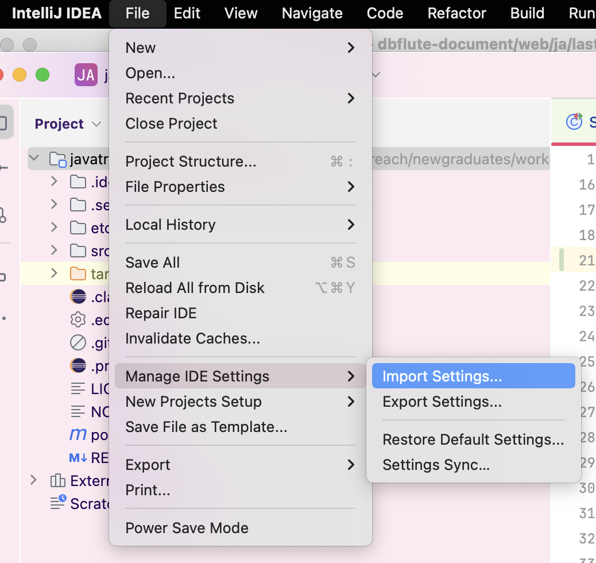Open Scratches and Consoles icon

pos(58,502)
